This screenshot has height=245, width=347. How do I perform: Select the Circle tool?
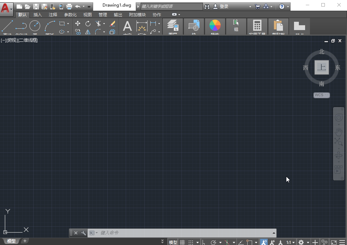35,25
